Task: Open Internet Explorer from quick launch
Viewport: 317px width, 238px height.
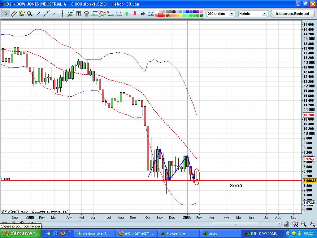Action: tap(55, 233)
